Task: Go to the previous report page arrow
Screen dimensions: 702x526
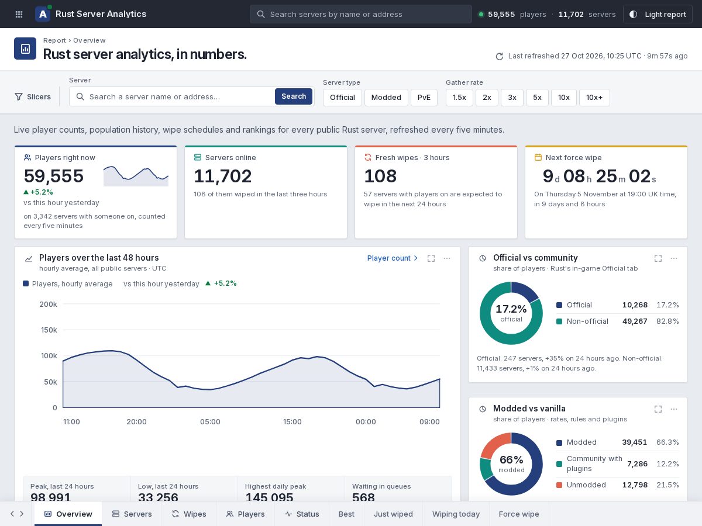Action: click(x=12, y=514)
